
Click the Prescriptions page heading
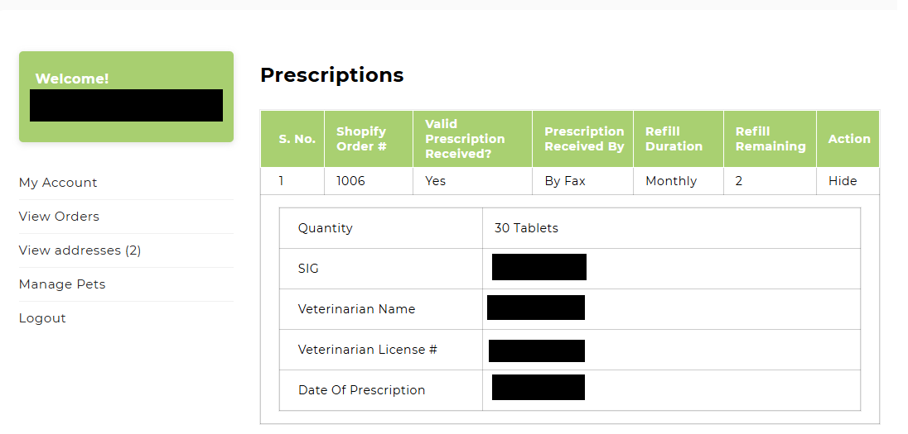331,75
